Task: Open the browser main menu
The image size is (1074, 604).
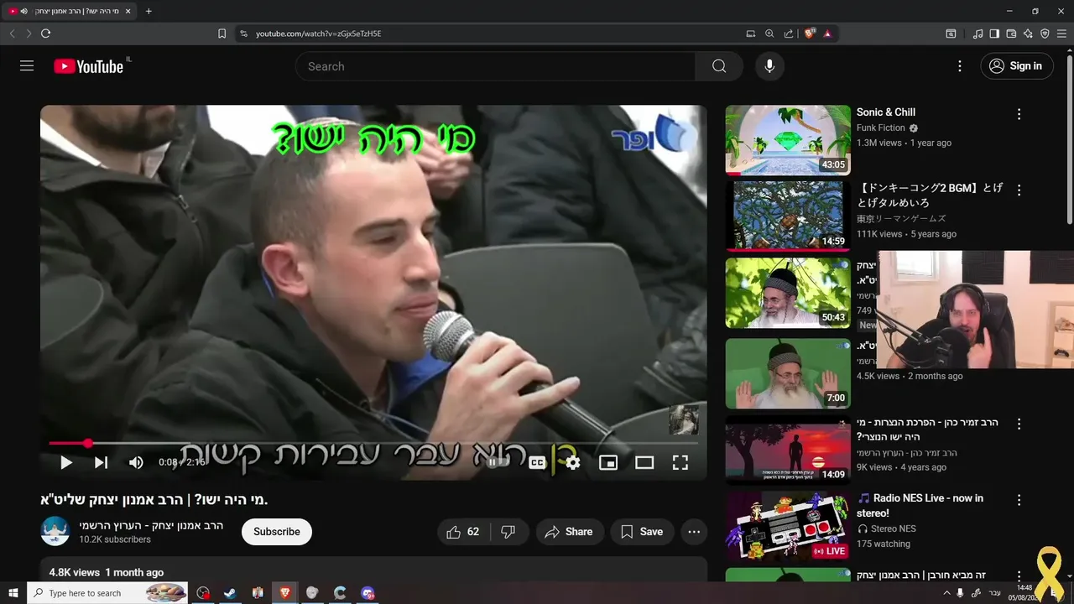Action: [x=1061, y=34]
